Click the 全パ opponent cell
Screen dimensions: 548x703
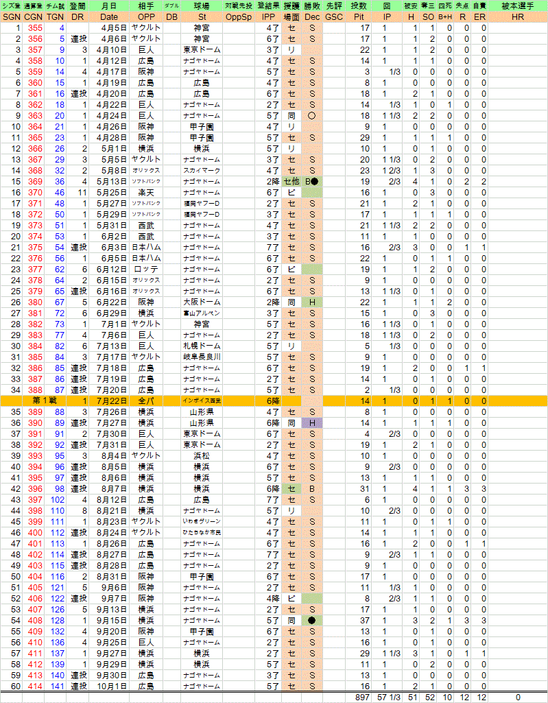tap(145, 401)
